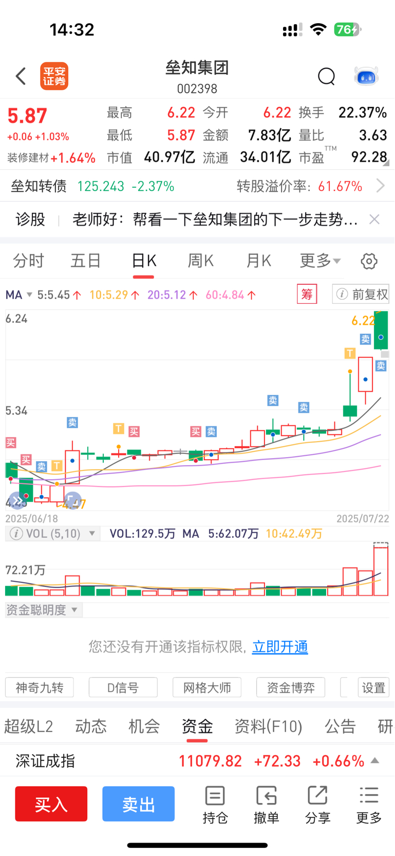Open the 诊股 question banner text
Screen dimensions: 395x856
(x=215, y=220)
